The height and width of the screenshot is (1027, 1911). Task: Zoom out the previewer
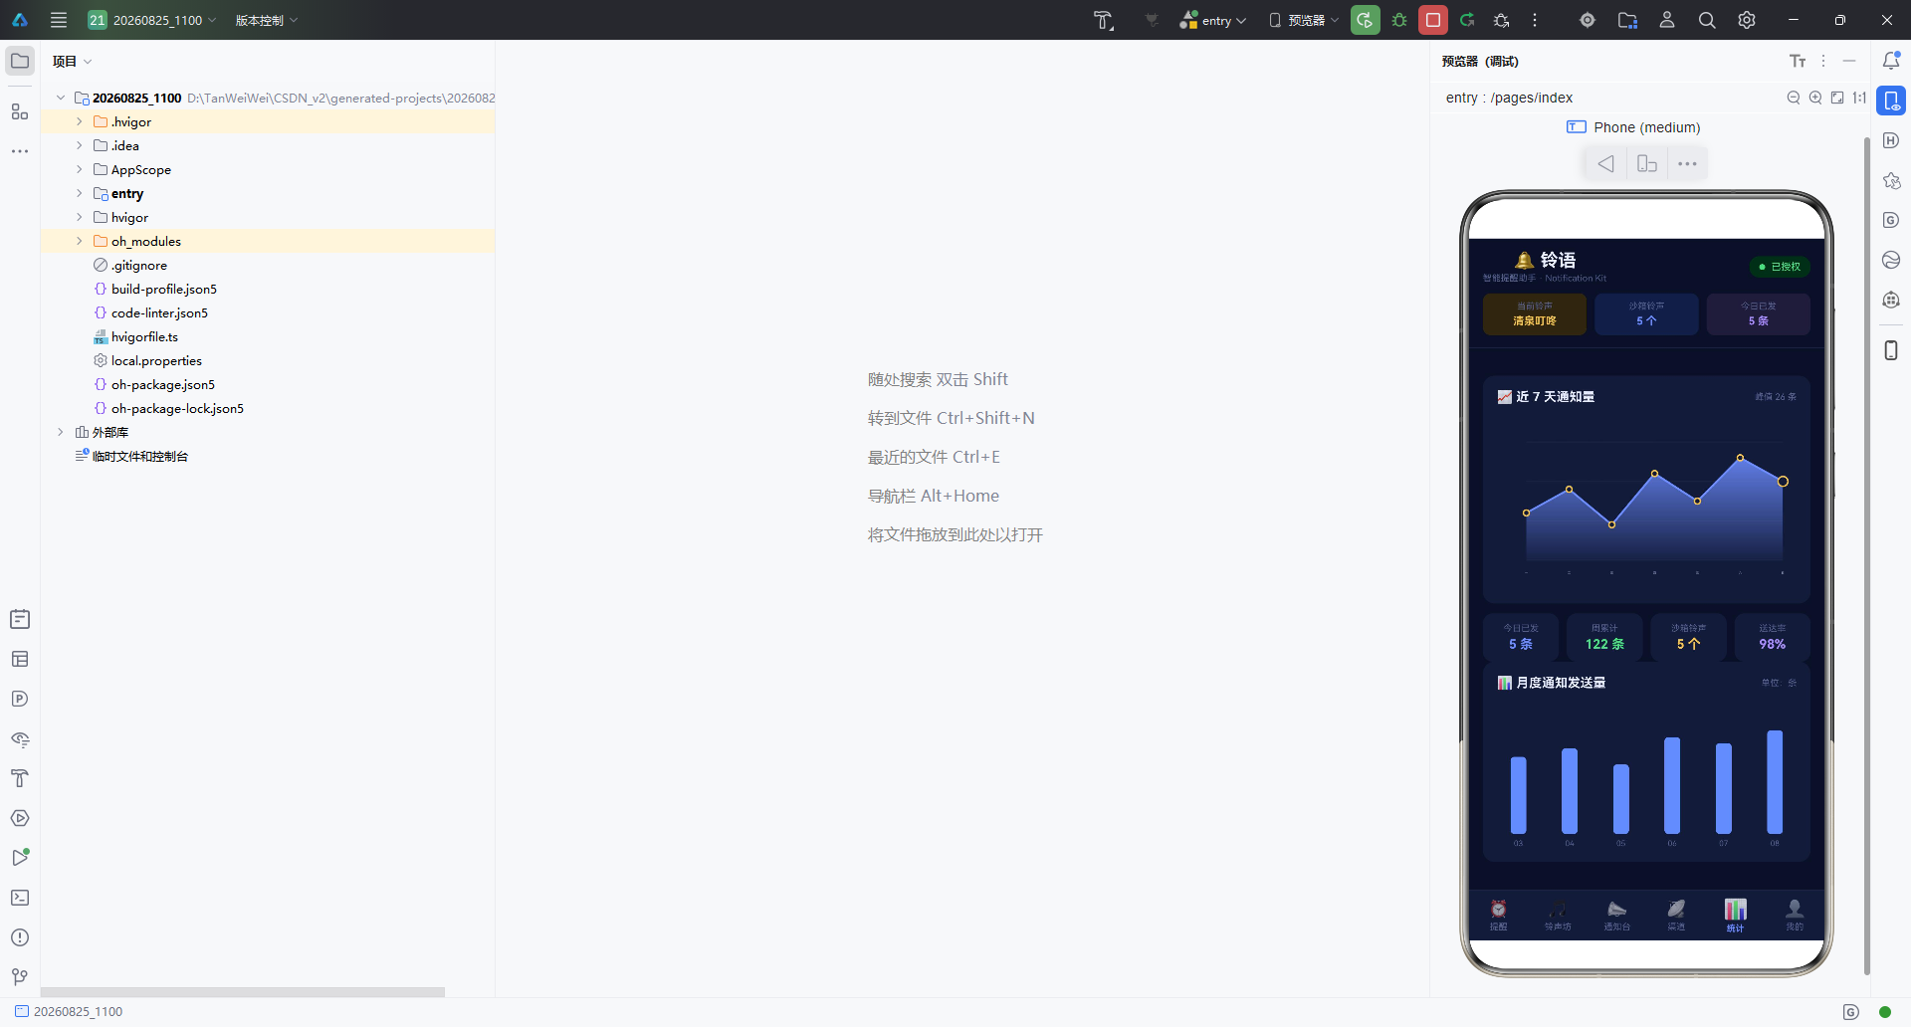tap(1794, 98)
